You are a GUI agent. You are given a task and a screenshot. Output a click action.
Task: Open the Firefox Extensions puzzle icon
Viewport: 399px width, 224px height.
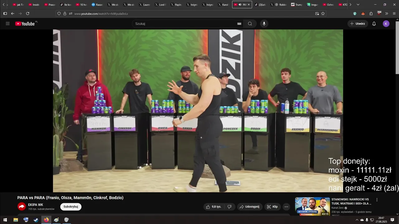point(371,13)
